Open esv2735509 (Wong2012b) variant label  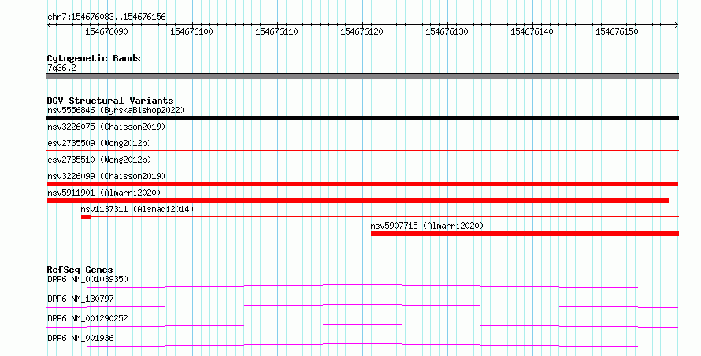coord(99,143)
